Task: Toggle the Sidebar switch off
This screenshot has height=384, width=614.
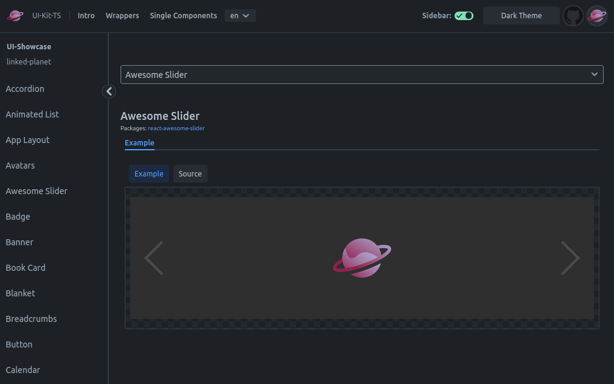Action: coord(464,16)
